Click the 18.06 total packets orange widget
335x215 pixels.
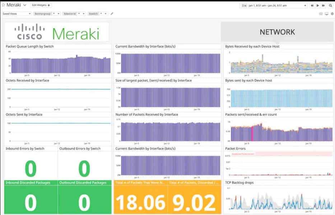pyautogui.click(x=141, y=197)
